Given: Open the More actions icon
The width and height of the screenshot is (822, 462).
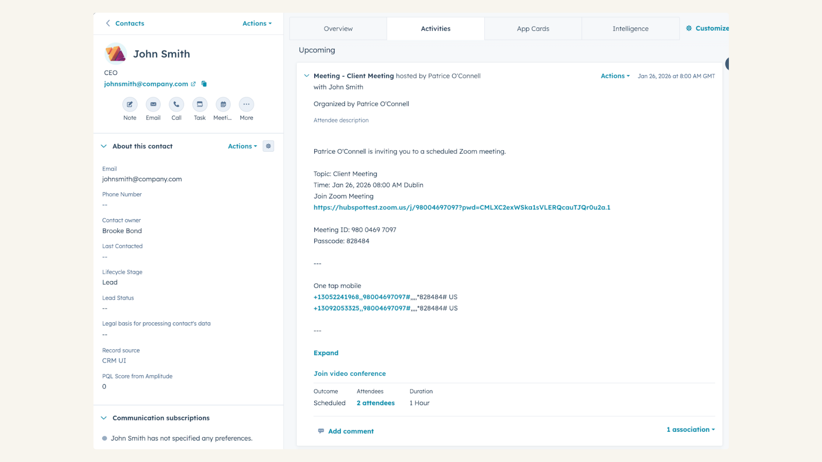Looking at the screenshot, I should tap(246, 104).
